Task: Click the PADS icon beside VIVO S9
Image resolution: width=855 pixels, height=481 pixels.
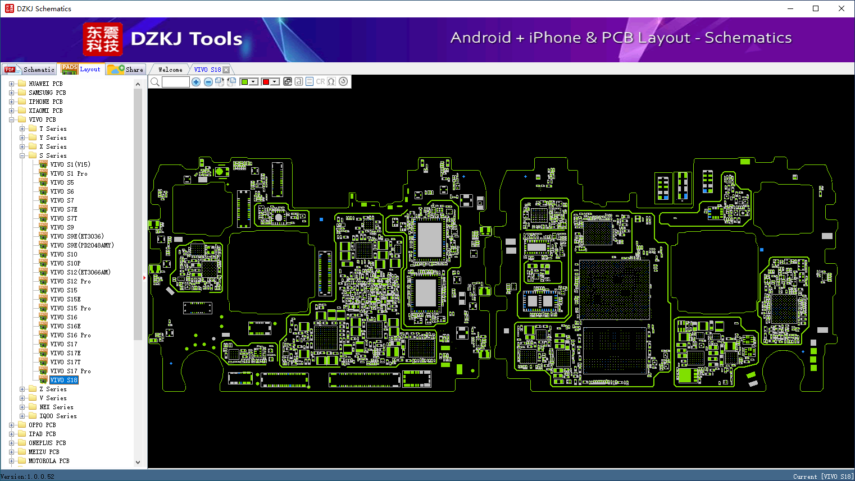Action: coord(43,227)
